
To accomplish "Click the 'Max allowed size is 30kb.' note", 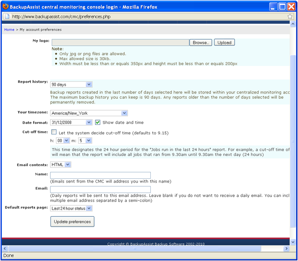I will click(85, 59).
